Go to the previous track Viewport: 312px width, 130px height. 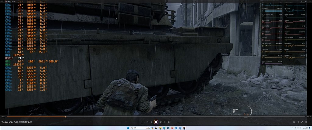click(x=147, y=122)
